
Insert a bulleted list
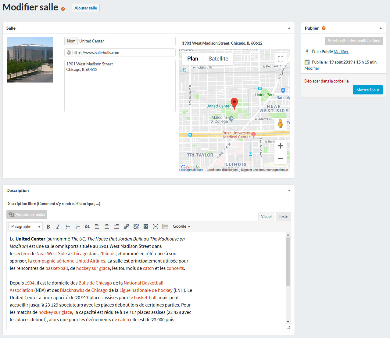tap(68, 226)
